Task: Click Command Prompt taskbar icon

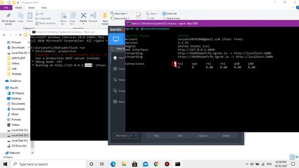Action: pos(178,164)
